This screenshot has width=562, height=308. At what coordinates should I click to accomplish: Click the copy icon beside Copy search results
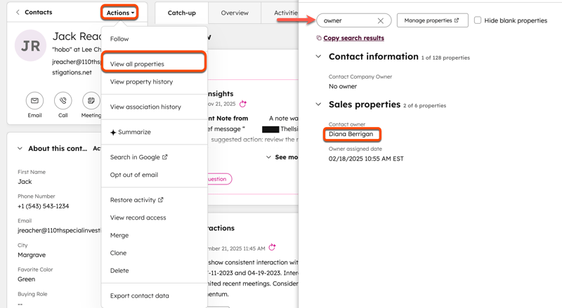[x=319, y=38]
